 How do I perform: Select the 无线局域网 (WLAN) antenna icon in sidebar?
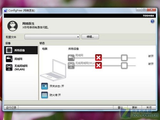tap(9, 68)
